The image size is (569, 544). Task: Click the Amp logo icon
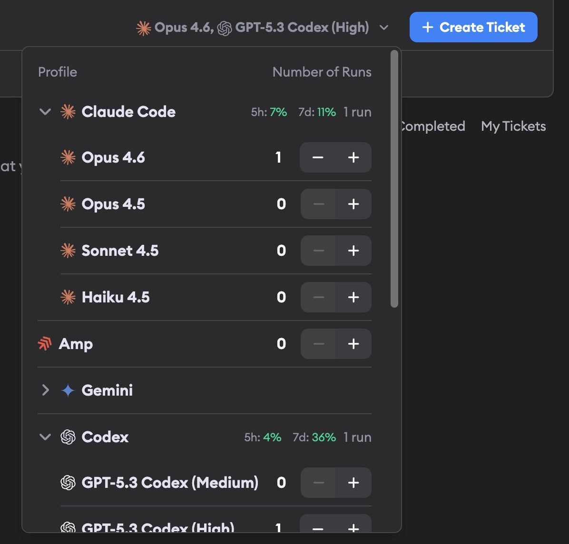click(44, 344)
